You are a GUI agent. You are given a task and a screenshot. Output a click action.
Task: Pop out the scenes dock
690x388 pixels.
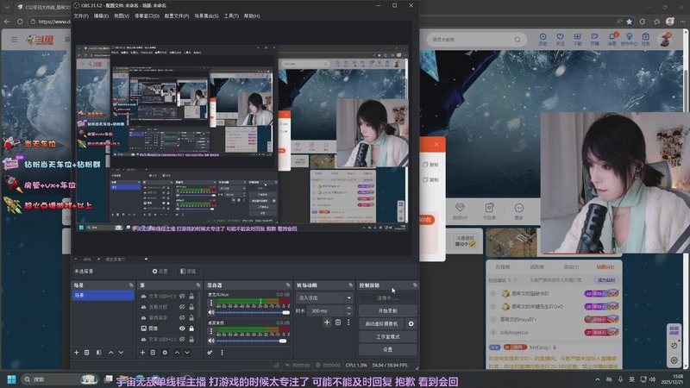(131, 285)
